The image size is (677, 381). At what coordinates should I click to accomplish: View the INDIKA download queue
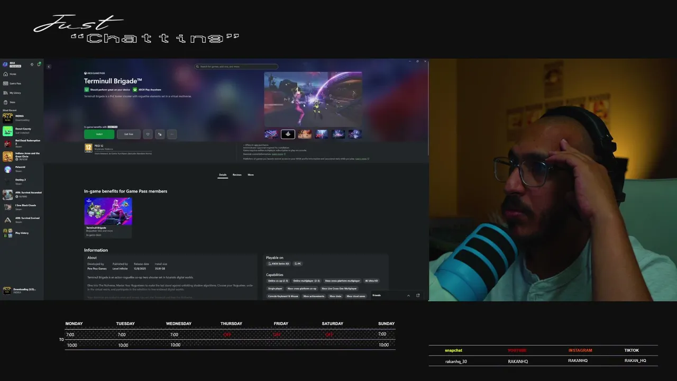(x=21, y=291)
